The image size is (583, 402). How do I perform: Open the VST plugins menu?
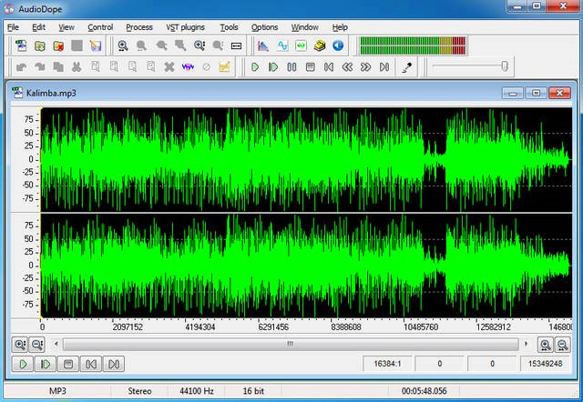(x=185, y=27)
